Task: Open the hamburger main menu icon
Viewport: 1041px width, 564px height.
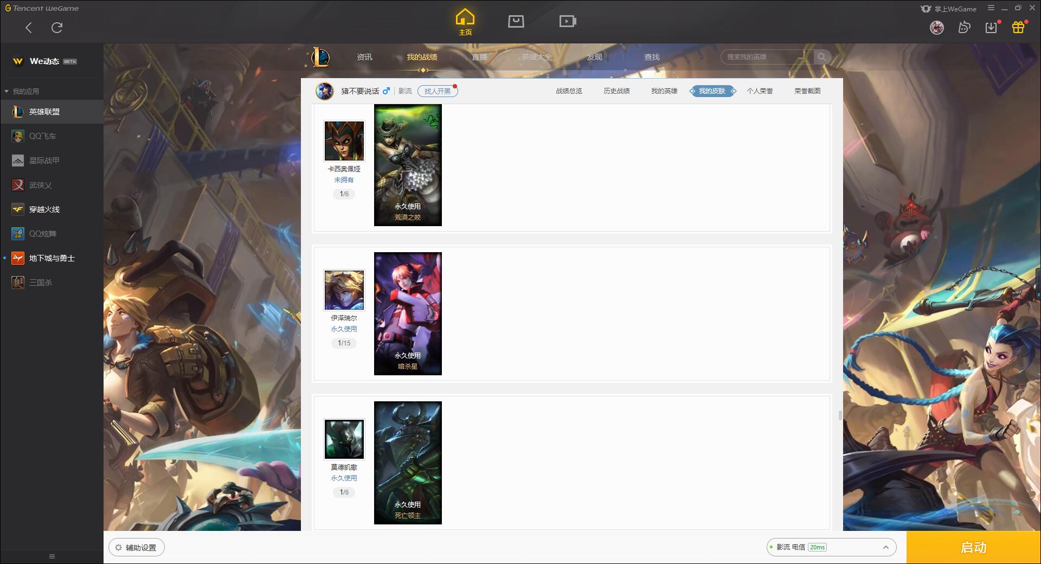Action: tap(991, 8)
